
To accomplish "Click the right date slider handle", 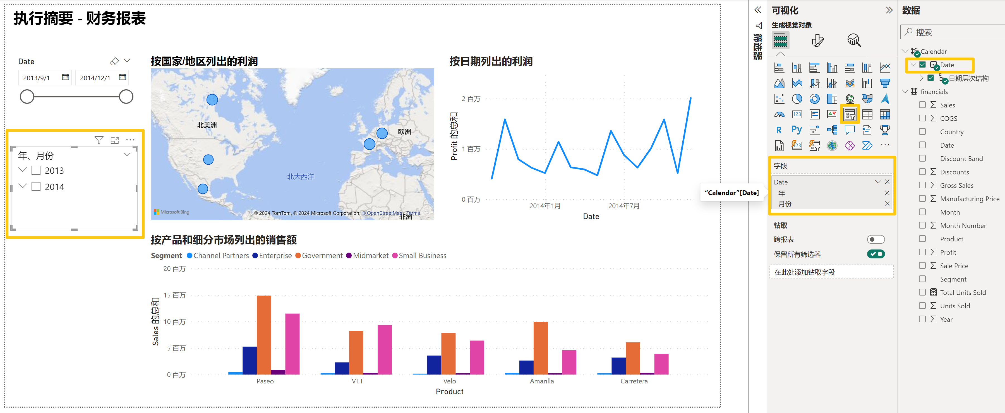I will pos(126,97).
